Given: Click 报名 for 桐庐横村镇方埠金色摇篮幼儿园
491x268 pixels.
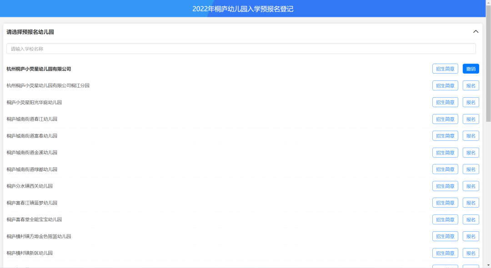Looking at the screenshot, I should pos(471,236).
